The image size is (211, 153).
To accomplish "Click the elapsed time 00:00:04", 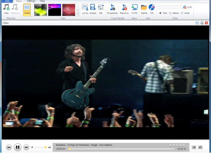I will pyautogui.click(x=61, y=149).
